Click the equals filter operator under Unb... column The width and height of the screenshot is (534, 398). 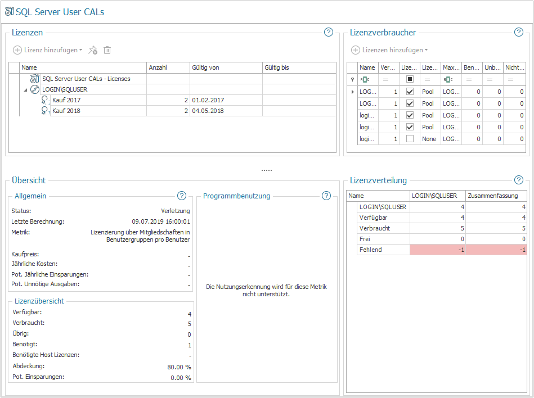[x=490, y=80]
